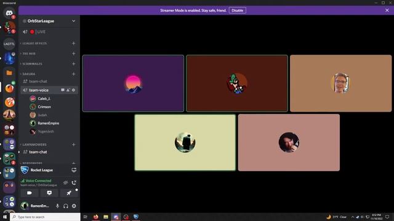Screen dimensions: 394x221
Task: Focus the pink tile with dark-haired avatar
Action: [289, 142]
